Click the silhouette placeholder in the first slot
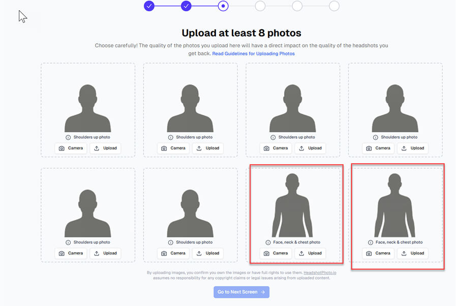This screenshot has width=456, height=306. pos(87,104)
